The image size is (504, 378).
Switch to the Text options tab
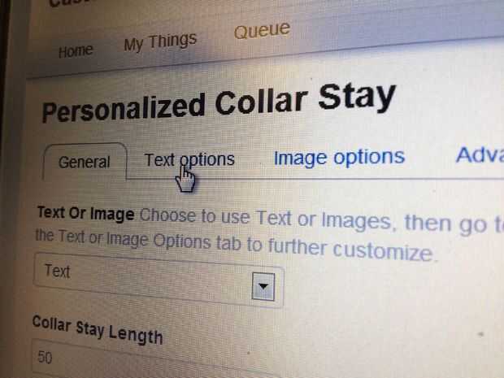(189, 160)
